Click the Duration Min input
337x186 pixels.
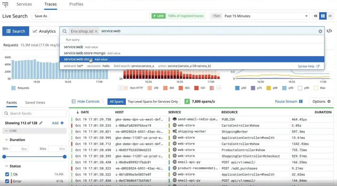point(19,149)
